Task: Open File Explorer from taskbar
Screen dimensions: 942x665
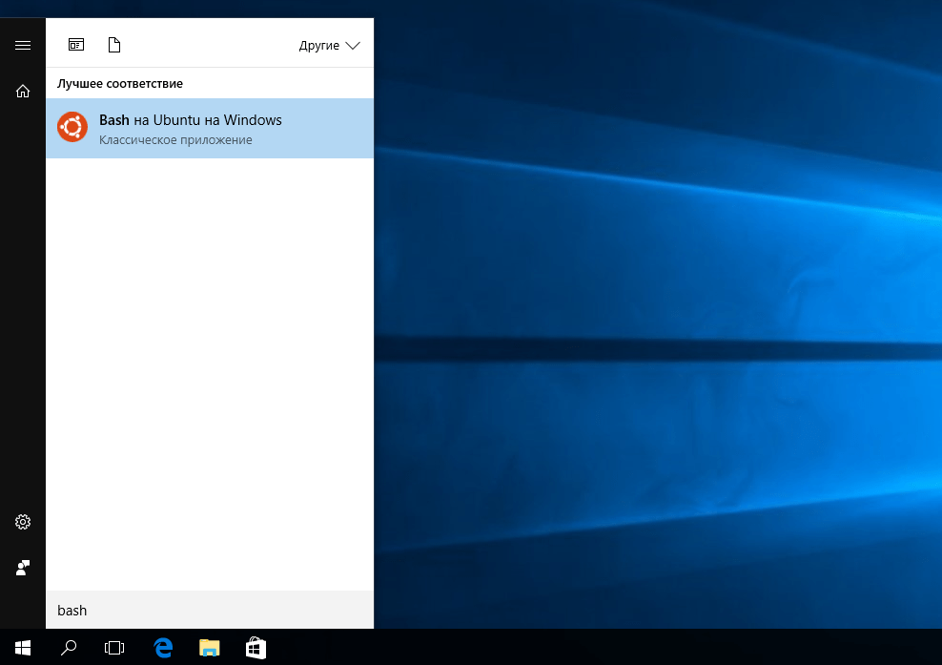Action: pos(209,648)
